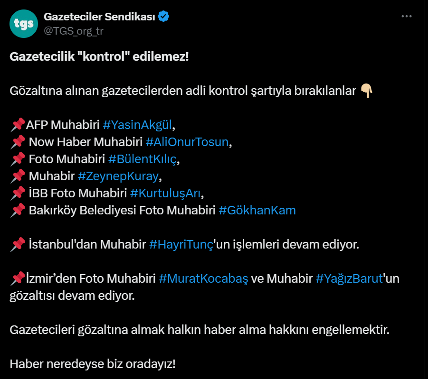This screenshot has height=379, width=428.
Task: Click the pushpin emoji before İzmir'den Foto
Action: tap(18, 278)
